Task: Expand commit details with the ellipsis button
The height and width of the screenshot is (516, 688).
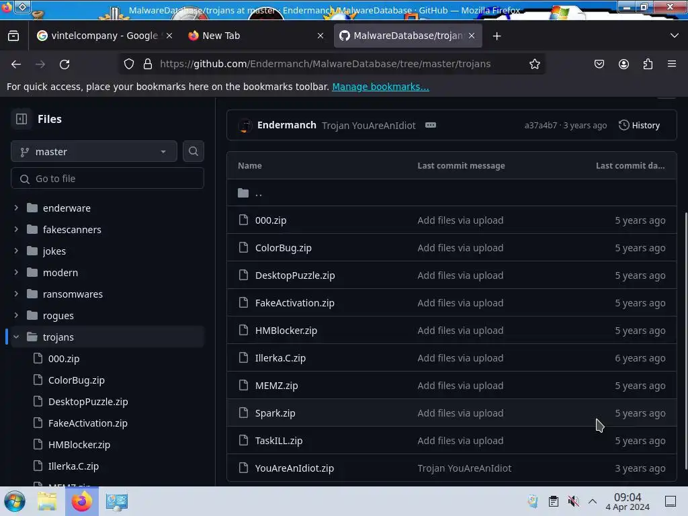Action: (431, 125)
